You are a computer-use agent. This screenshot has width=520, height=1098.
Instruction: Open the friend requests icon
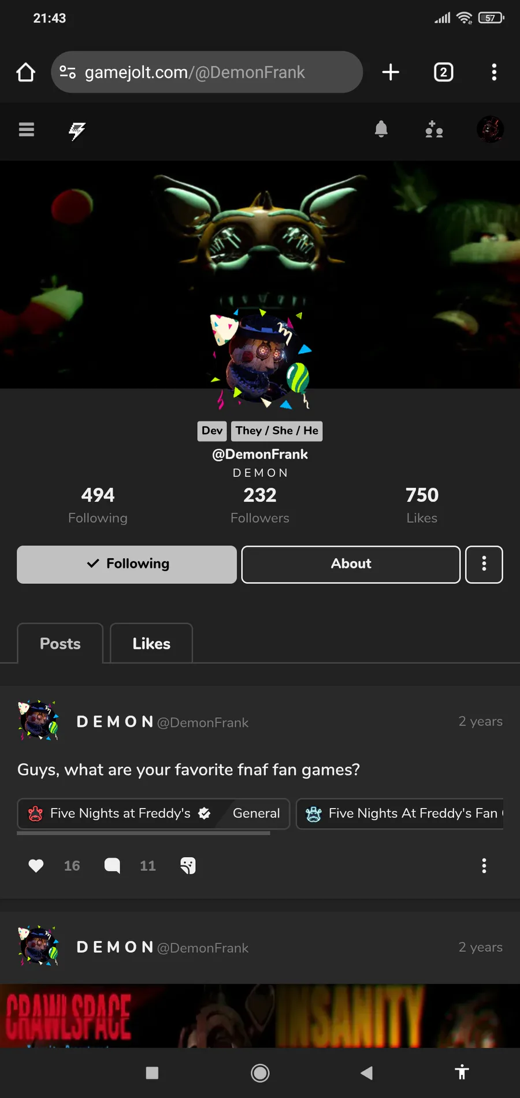pos(434,129)
